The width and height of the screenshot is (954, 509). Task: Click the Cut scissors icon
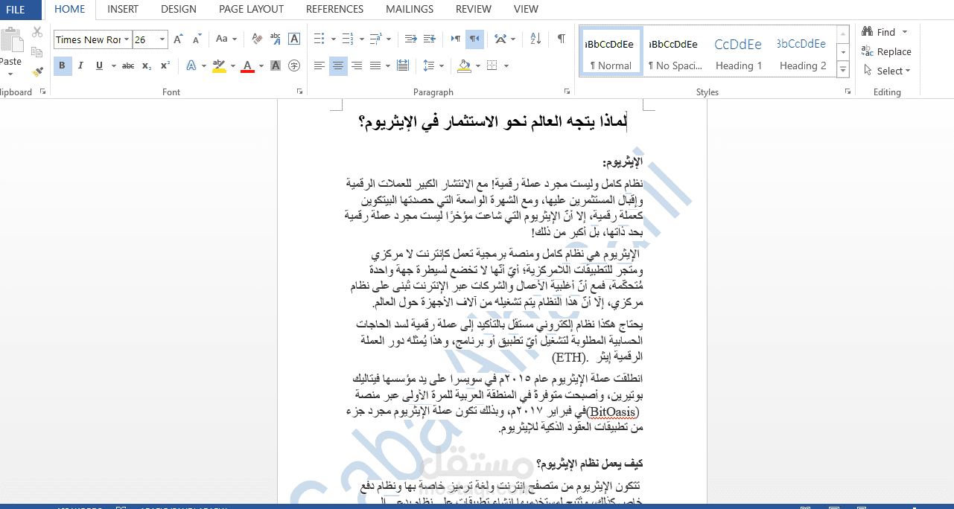pyautogui.click(x=37, y=32)
